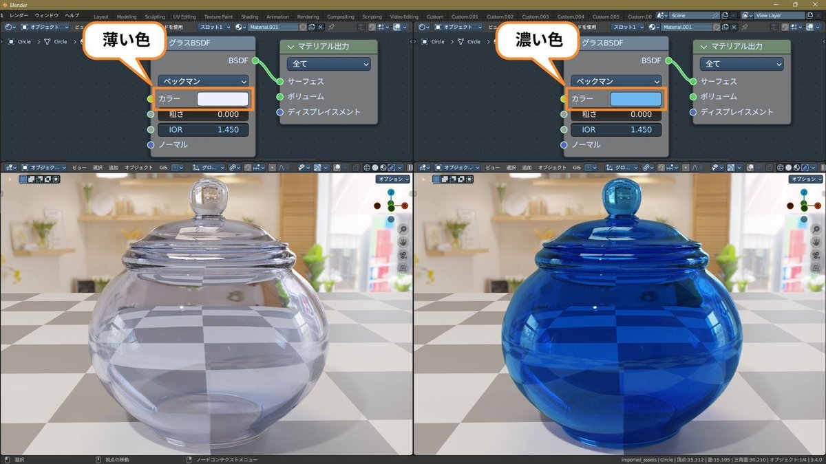This screenshot has height=464, width=826.
Task: Toggle pin icon in right node editor header
Action: (744, 27)
